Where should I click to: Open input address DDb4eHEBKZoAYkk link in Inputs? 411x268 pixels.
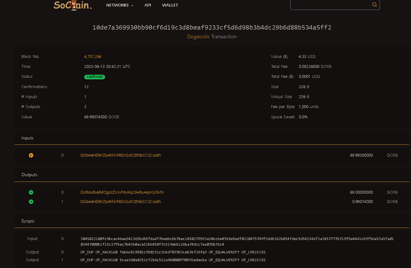(121, 155)
